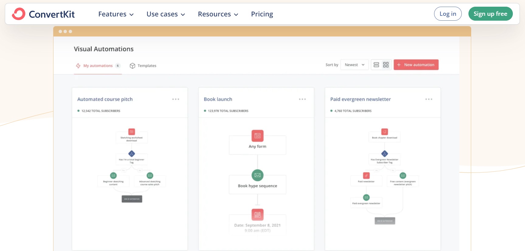
Task: Click the ConvertKit logo icon
Action: point(19,14)
